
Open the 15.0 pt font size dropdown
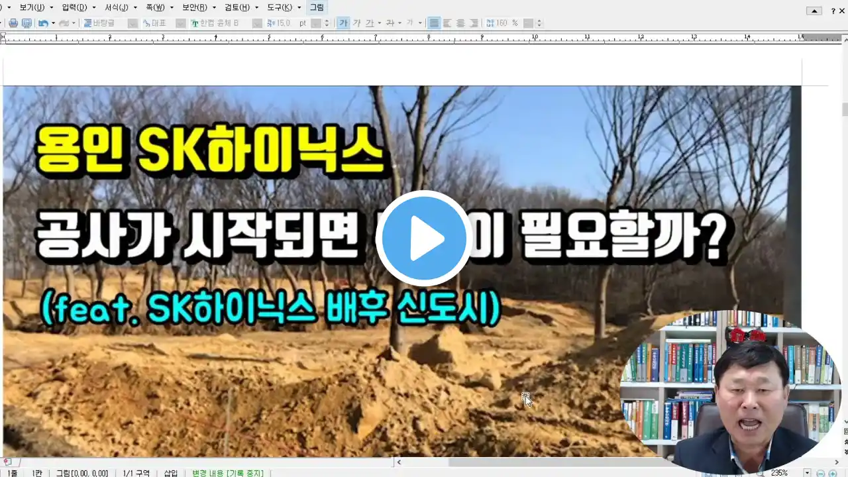coord(316,23)
